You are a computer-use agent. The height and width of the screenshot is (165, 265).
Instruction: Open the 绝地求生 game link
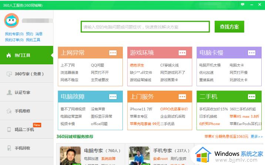click(x=137, y=65)
